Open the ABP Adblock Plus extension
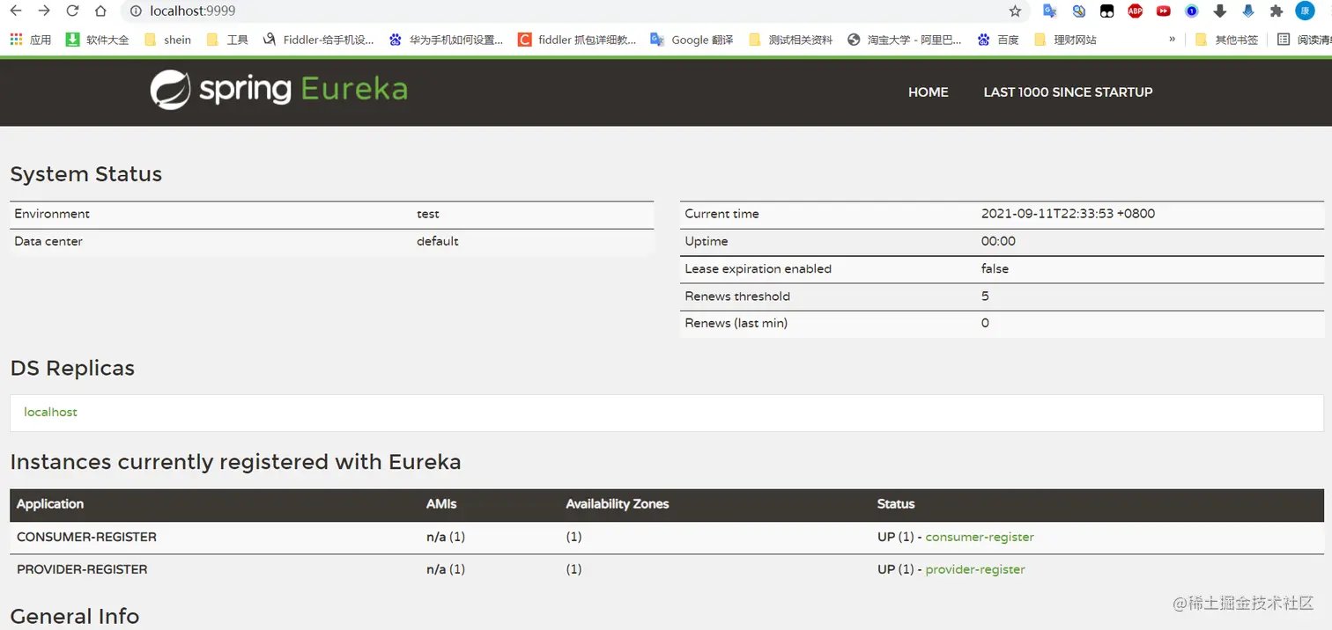 point(1135,11)
